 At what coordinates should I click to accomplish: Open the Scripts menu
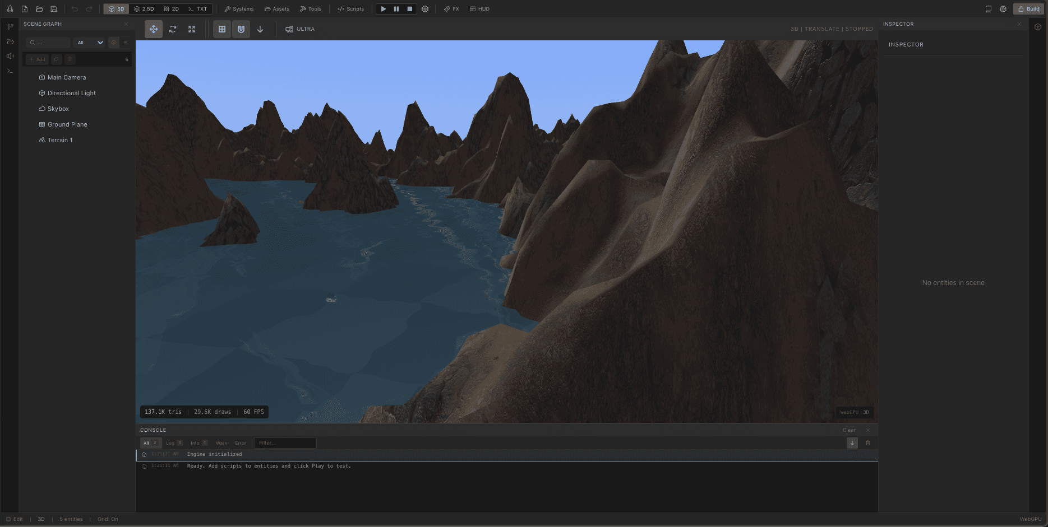350,9
